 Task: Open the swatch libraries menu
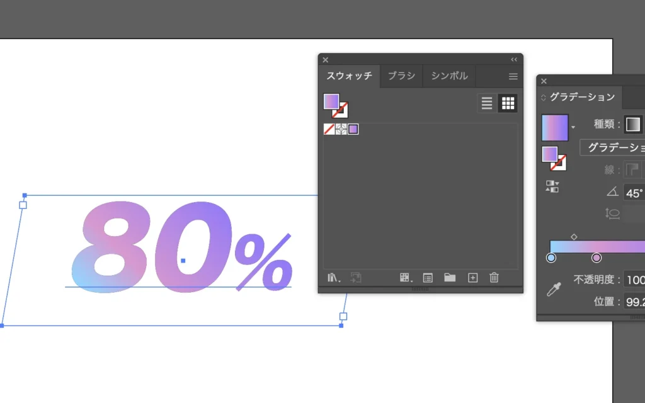pyautogui.click(x=334, y=278)
